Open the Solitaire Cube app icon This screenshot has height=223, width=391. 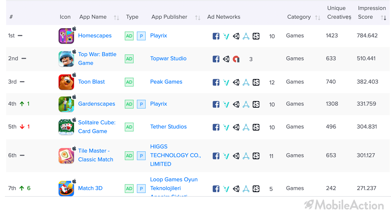(x=66, y=127)
